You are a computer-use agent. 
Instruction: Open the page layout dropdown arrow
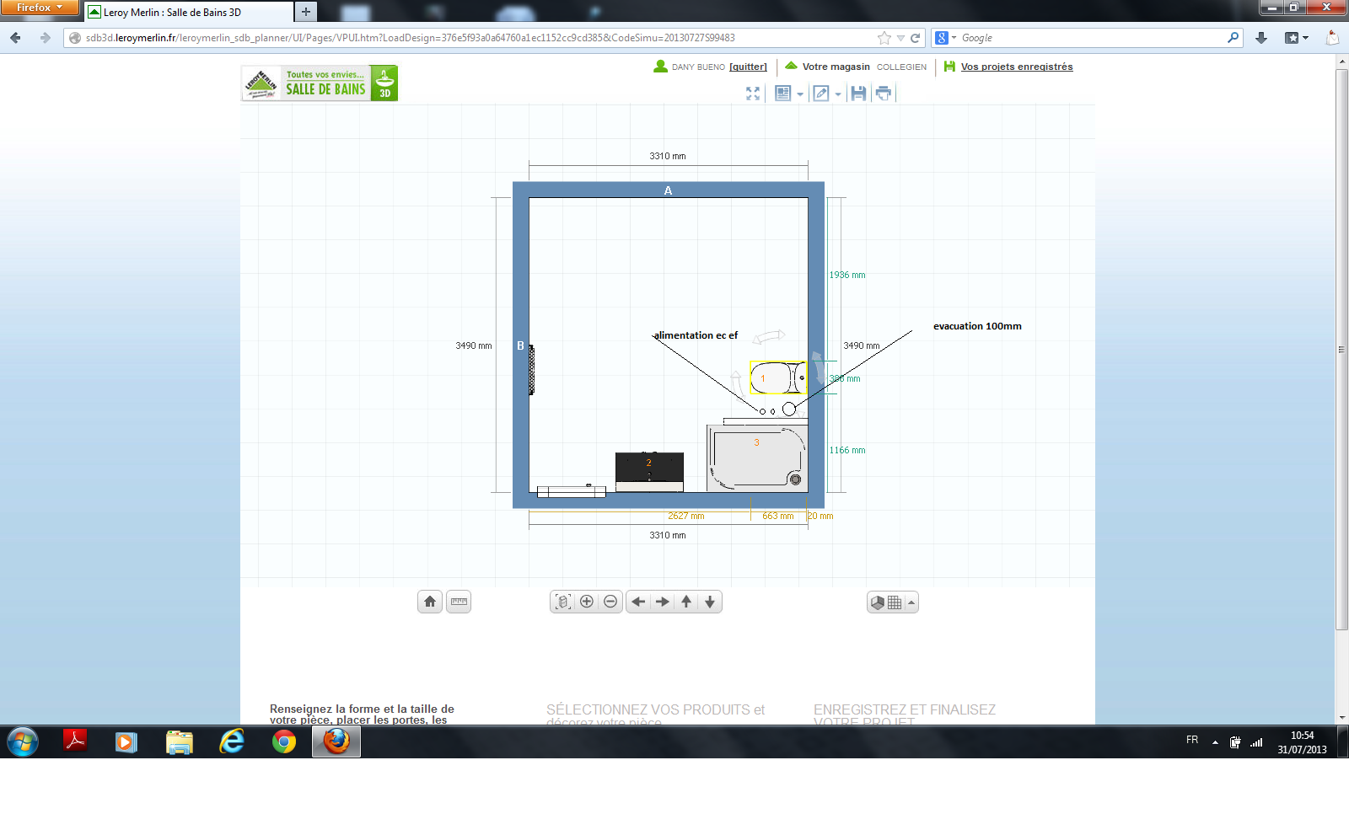tap(800, 94)
